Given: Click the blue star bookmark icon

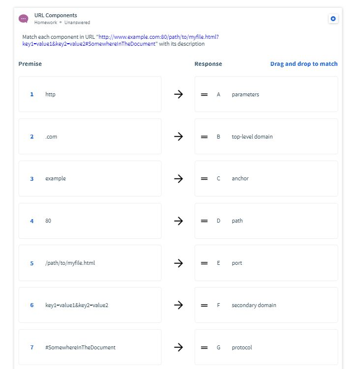Looking at the screenshot, I should (x=333, y=19).
